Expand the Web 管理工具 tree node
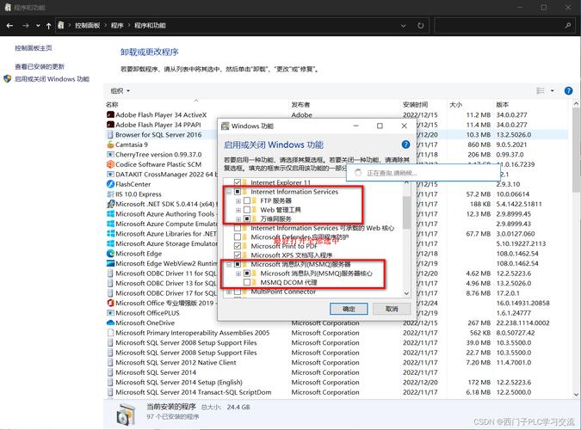The width and height of the screenshot is (581, 430). pyautogui.click(x=238, y=210)
